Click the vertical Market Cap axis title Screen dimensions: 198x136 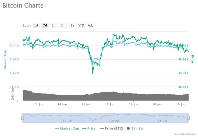[5, 59]
